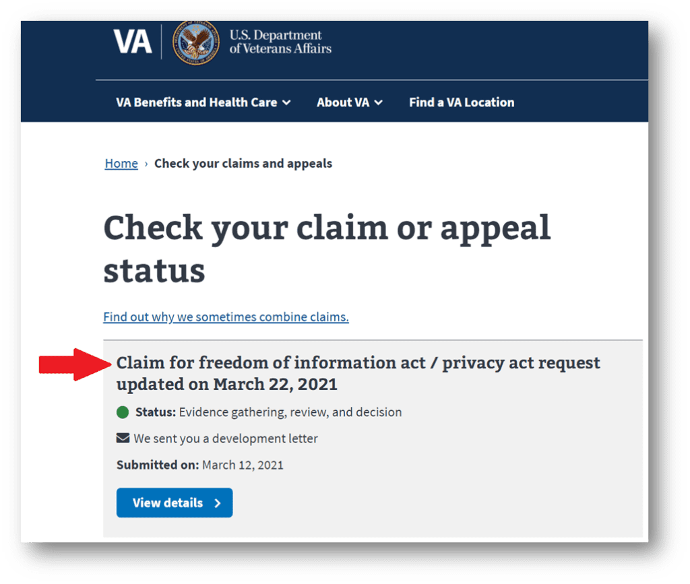Click the View details button
690x584 pixels.
pyautogui.click(x=174, y=502)
